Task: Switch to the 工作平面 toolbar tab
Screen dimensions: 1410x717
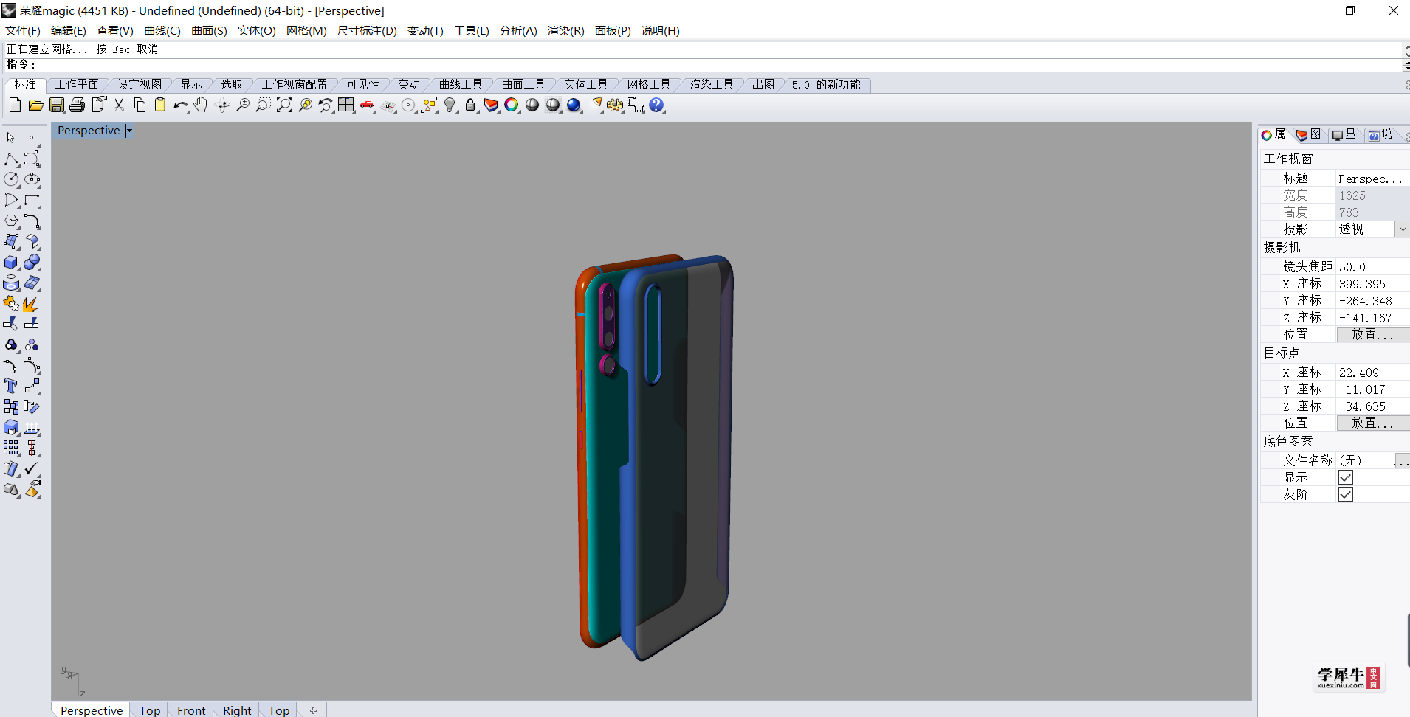Action: tap(77, 84)
